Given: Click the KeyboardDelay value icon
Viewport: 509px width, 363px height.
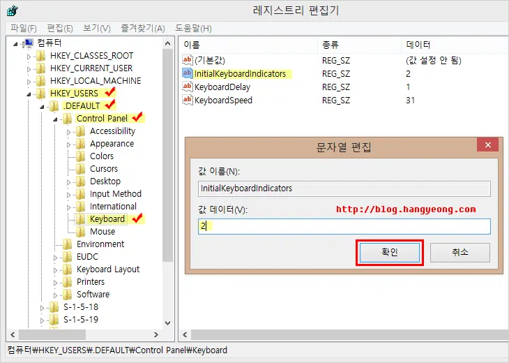Looking at the screenshot, I should [x=188, y=87].
